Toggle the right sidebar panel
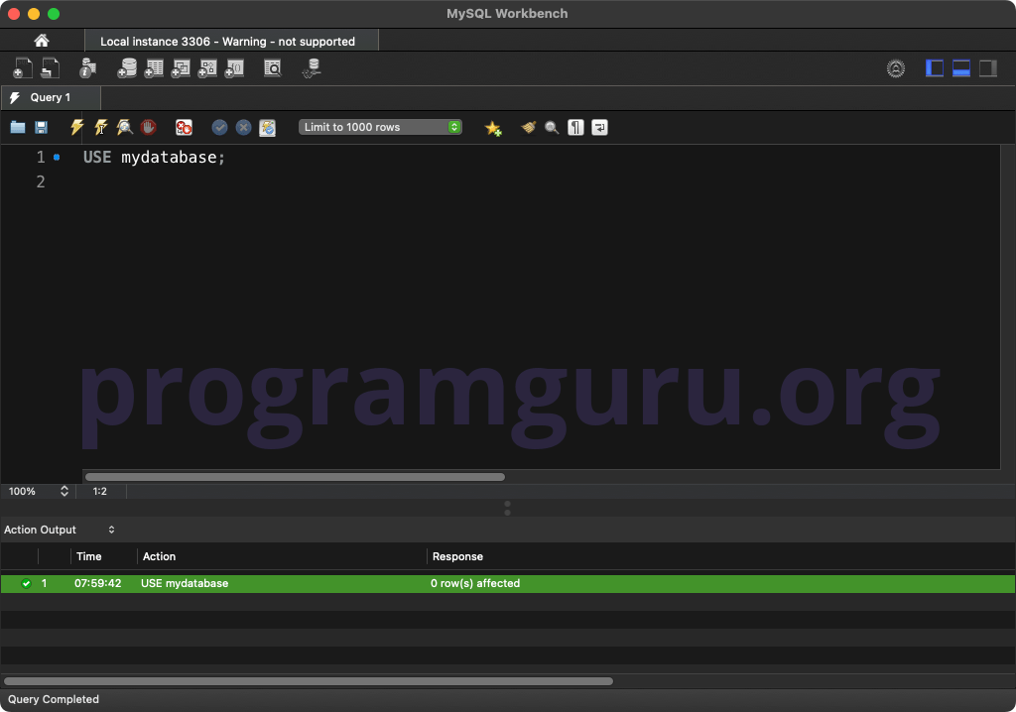Viewport: 1016px width, 712px height. pyautogui.click(x=987, y=68)
